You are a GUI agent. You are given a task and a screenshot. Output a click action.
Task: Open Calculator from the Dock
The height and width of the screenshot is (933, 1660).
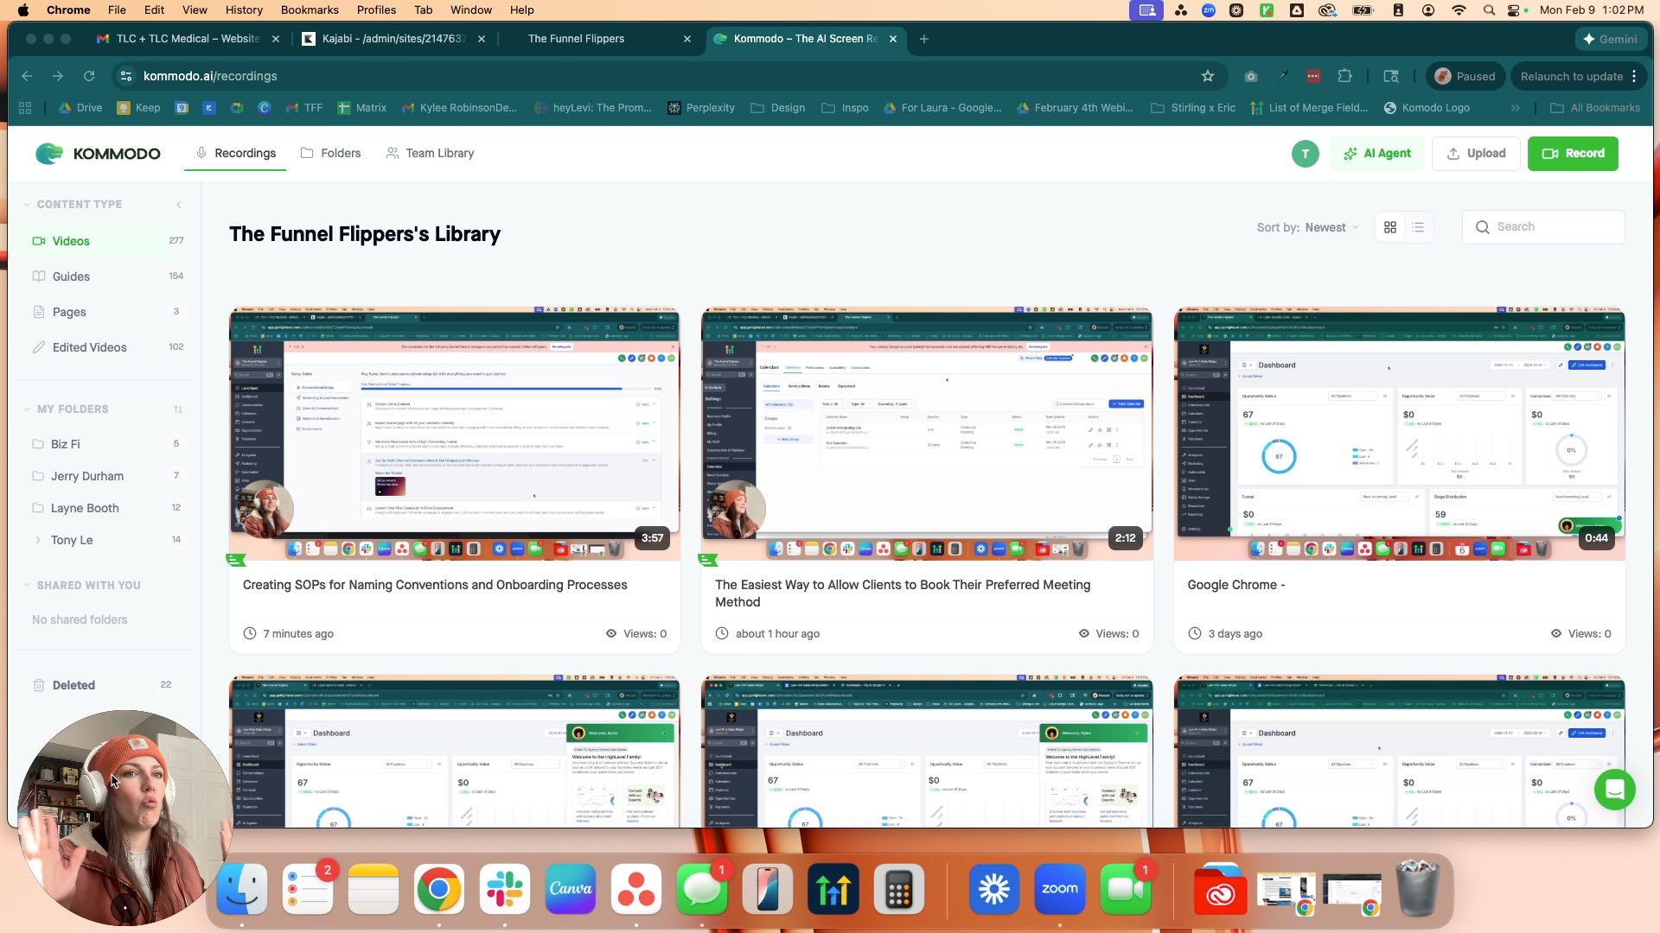(x=899, y=889)
